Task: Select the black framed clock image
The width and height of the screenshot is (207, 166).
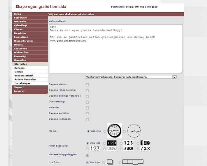Action: pos(114,131)
